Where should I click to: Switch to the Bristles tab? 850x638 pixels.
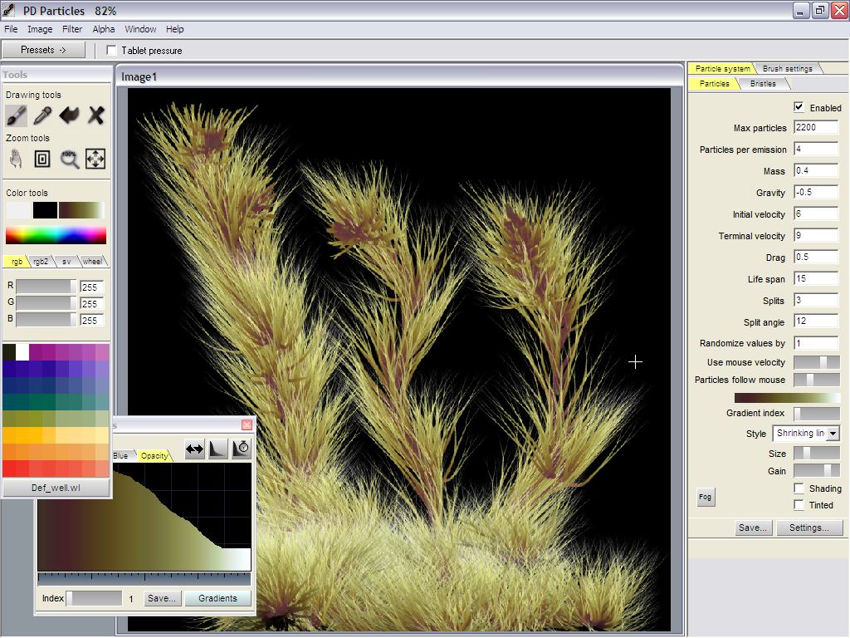(763, 84)
